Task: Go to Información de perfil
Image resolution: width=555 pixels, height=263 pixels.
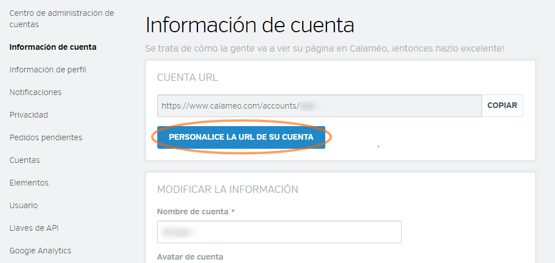Action: [48, 70]
